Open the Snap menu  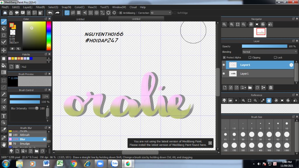(66, 7)
